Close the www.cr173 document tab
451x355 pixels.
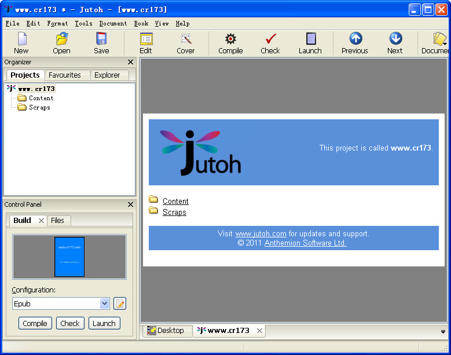point(259,331)
